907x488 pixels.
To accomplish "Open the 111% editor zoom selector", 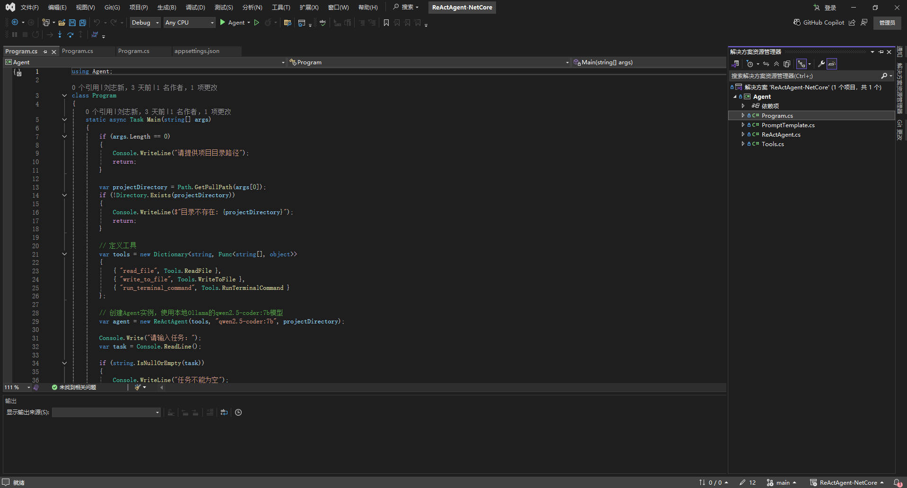I will [x=17, y=387].
